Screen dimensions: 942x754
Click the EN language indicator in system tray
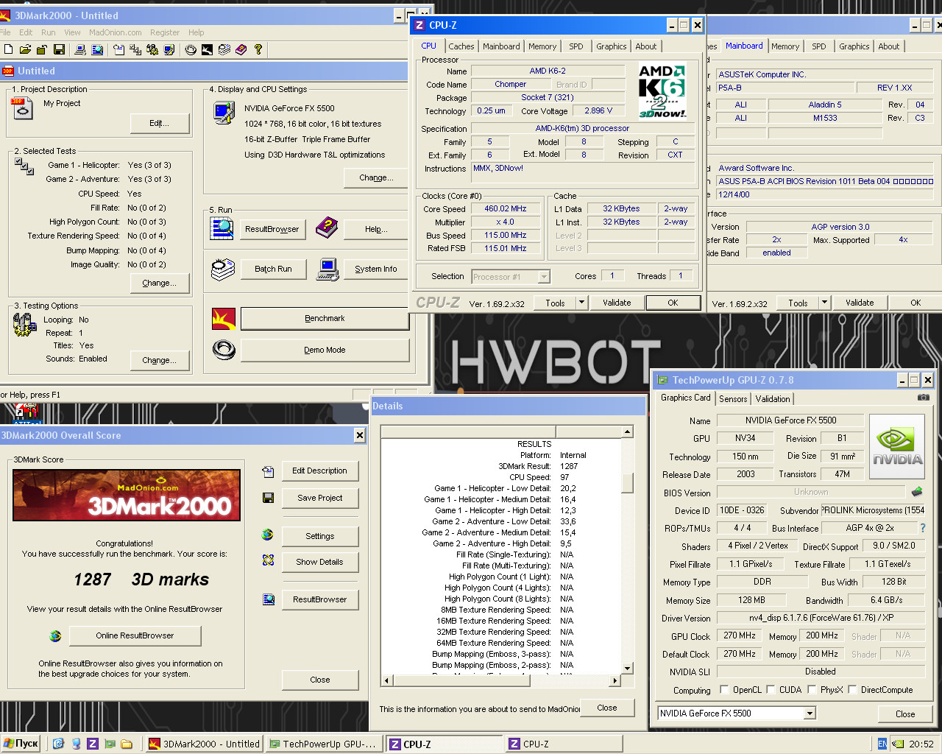point(882,744)
